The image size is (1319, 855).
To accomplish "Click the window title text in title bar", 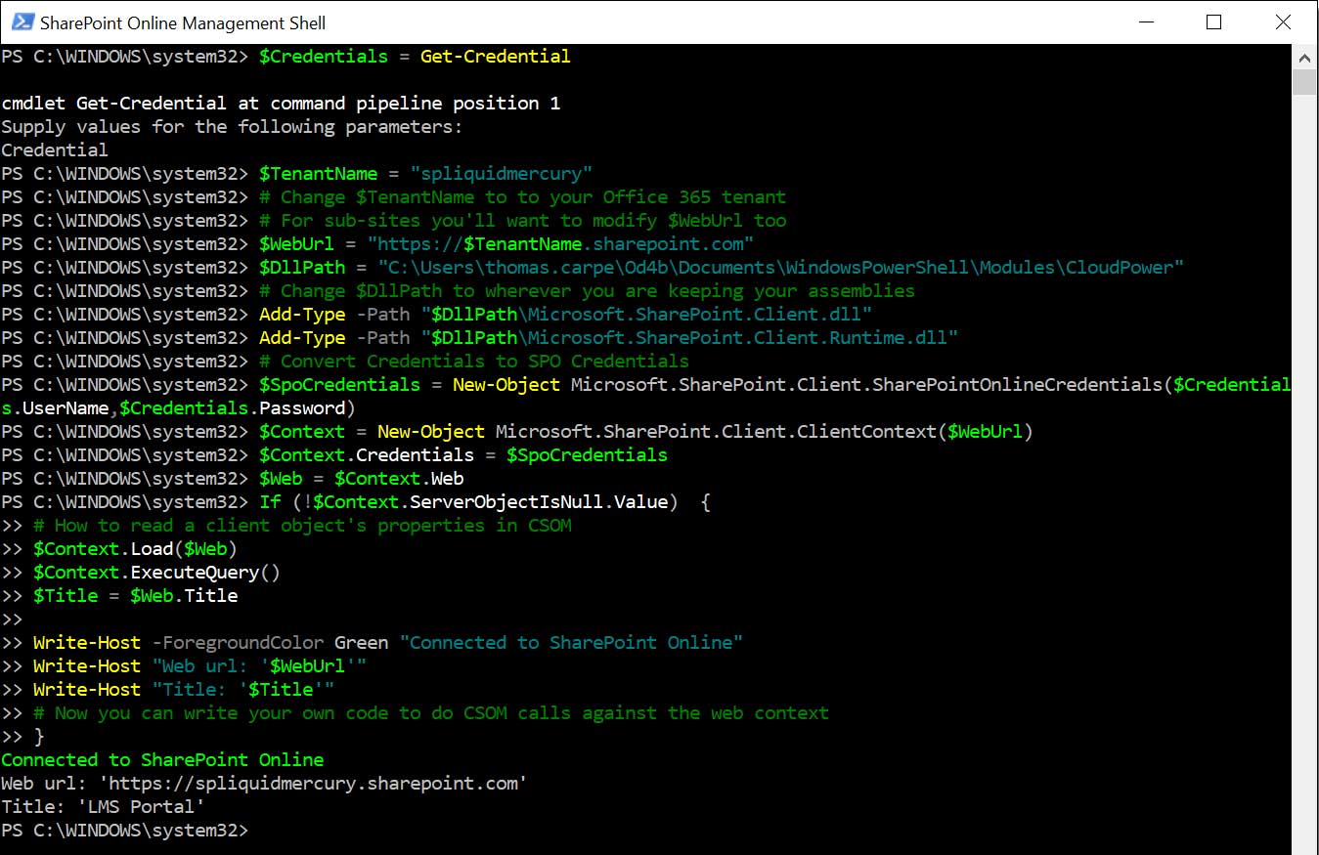I will pyautogui.click(x=183, y=21).
